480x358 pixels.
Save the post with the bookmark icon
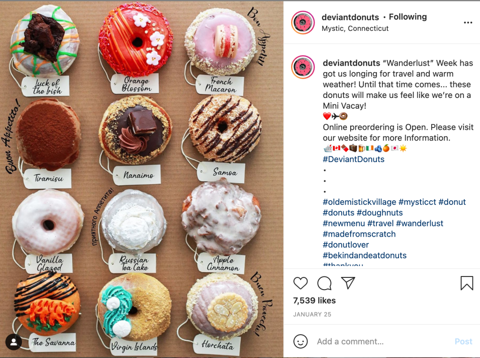466,283
